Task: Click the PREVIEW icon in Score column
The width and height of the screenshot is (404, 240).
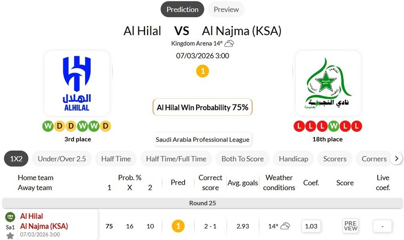Action: pyautogui.click(x=351, y=226)
